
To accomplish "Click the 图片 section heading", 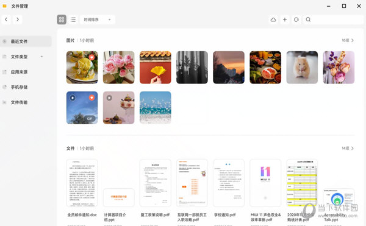I will pos(70,40).
